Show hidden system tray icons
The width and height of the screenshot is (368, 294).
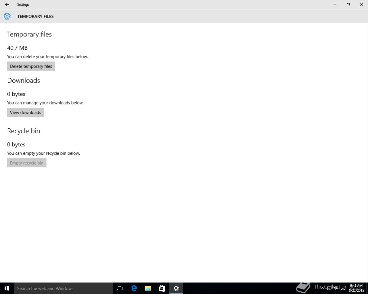(322, 288)
